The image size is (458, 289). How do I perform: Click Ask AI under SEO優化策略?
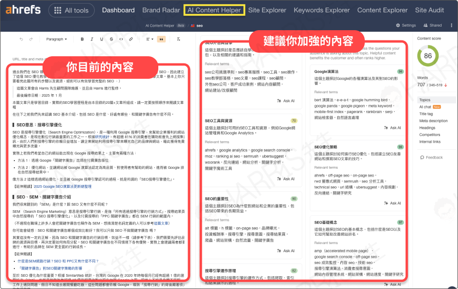tap(392, 203)
